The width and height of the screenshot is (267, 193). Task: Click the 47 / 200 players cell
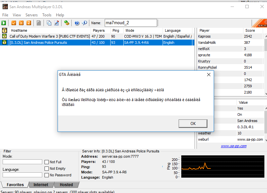click(x=98, y=36)
